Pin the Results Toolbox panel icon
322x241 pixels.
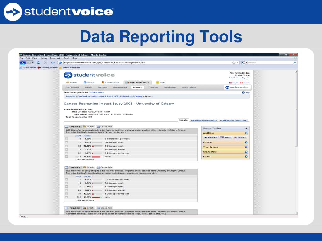(247, 128)
